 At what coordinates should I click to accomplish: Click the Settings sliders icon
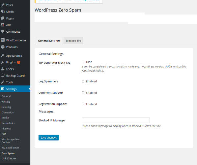point(3,89)
